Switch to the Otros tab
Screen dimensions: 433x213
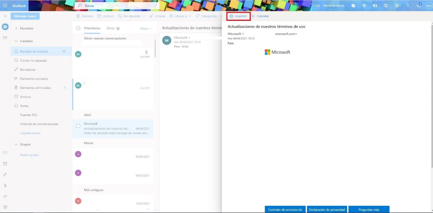point(111,28)
